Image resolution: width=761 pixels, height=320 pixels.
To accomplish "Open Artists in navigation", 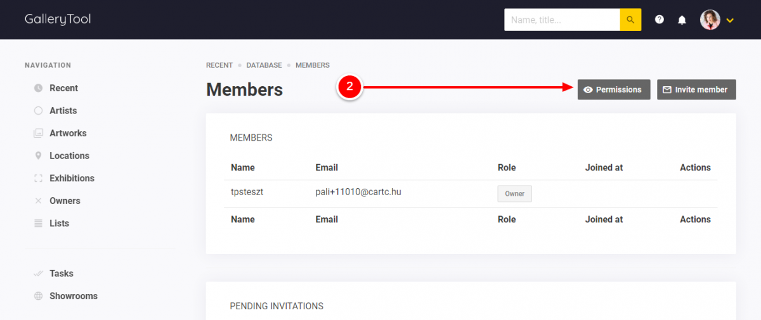I will [x=63, y=110].
